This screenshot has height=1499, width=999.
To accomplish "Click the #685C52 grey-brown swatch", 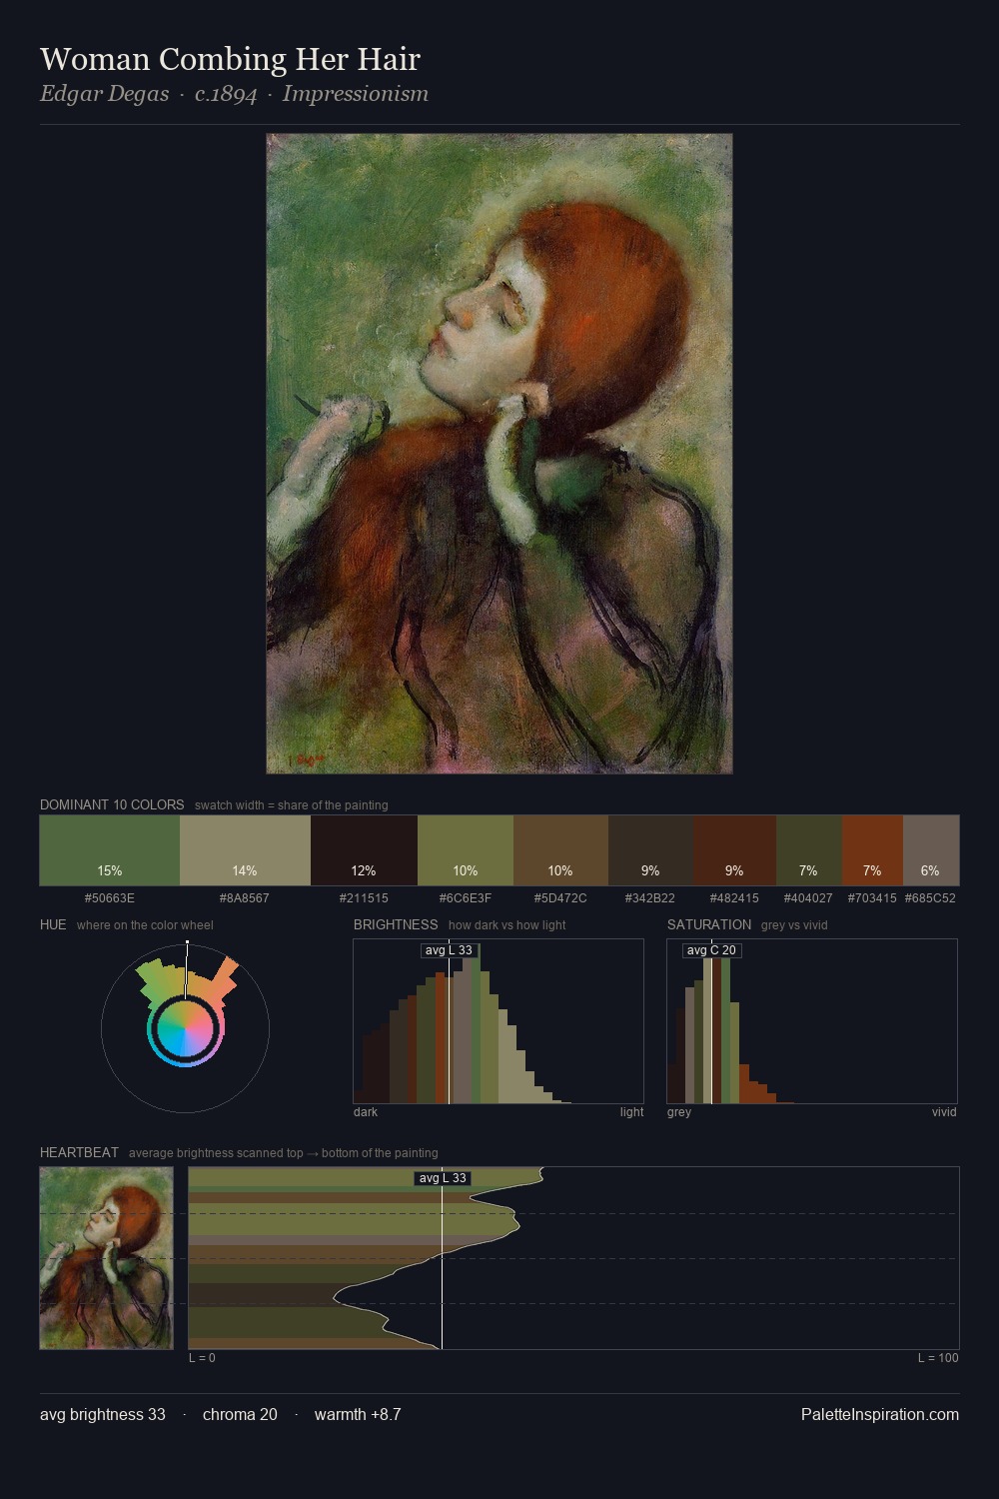I will coord(930,850).
